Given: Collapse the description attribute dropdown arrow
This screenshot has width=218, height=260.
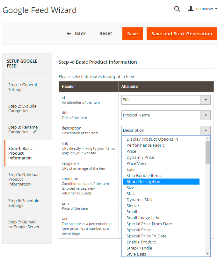Looking at the screenshot, I should point(205,130).
